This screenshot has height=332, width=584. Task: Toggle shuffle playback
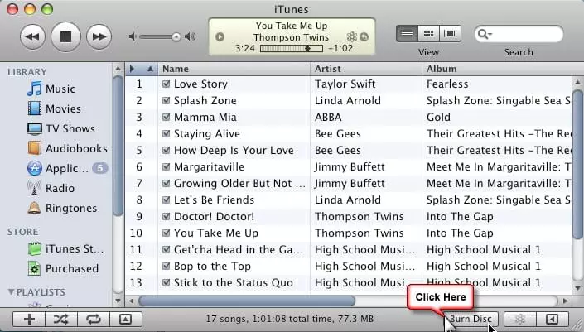[61, 319]
